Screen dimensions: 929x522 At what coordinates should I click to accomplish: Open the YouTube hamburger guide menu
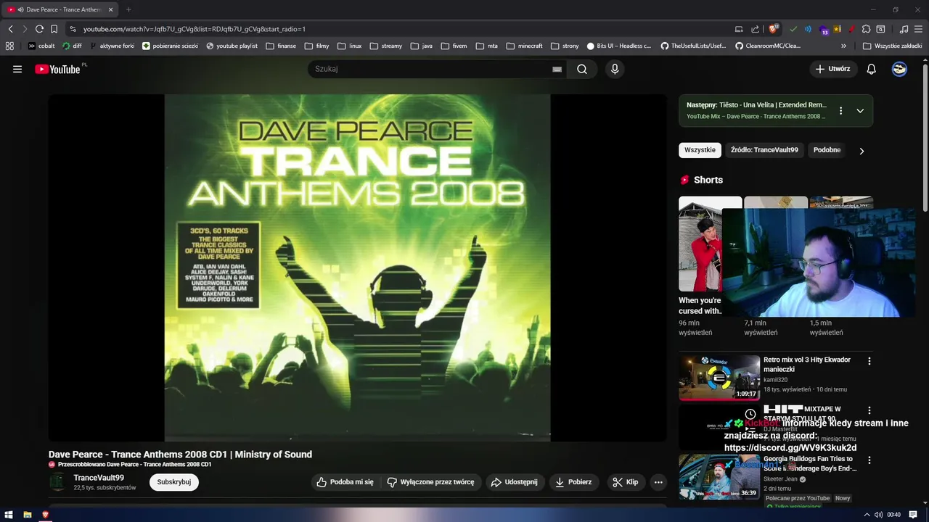pyautogui.click(x=17, y=69)
